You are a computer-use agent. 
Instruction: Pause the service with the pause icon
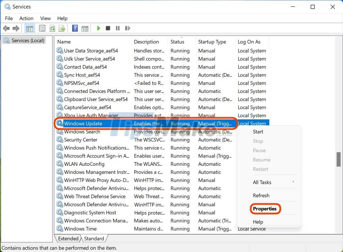point(118,28)
